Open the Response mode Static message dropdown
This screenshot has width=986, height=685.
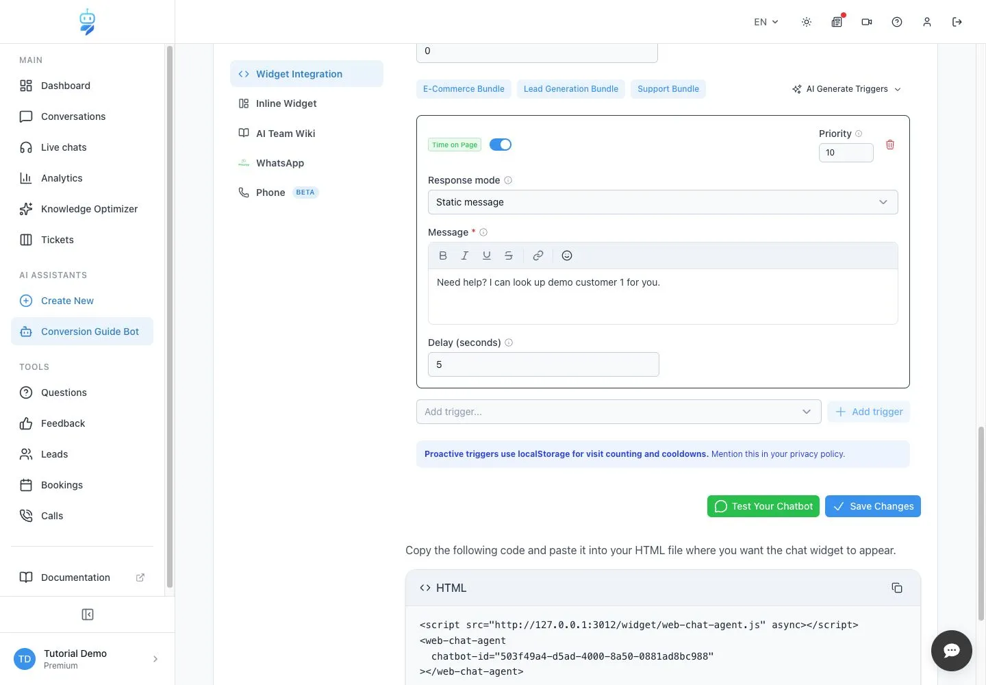[x=663, y=202]
